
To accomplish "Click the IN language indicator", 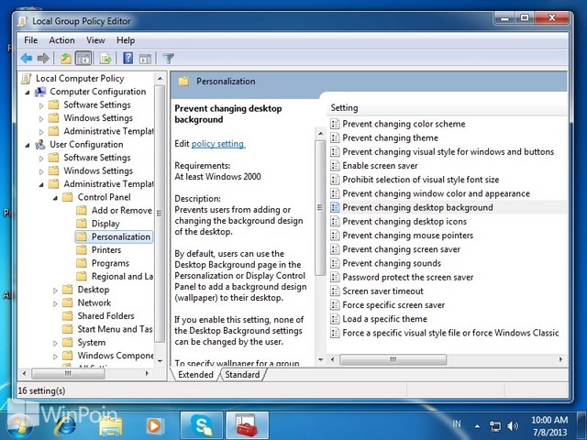I will point(456,423).
